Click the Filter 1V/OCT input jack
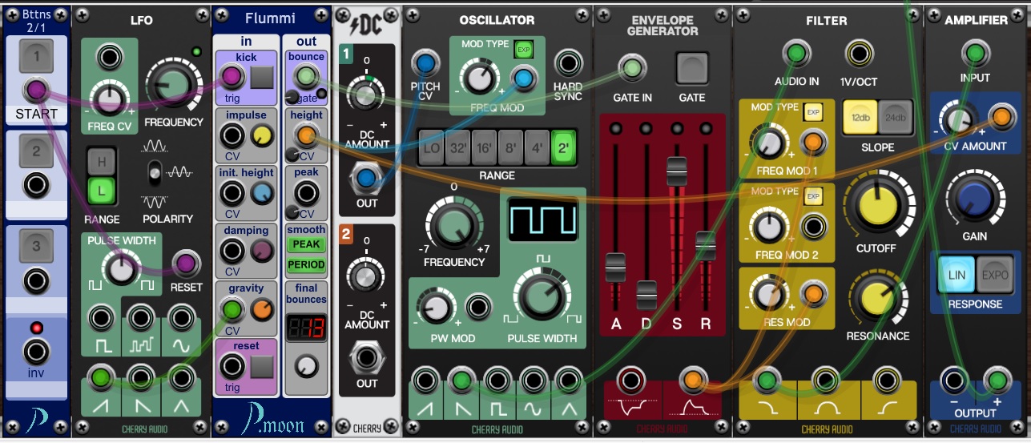Screen dimensions: 1031x443 pyautogui.click(x=859, y=54)
